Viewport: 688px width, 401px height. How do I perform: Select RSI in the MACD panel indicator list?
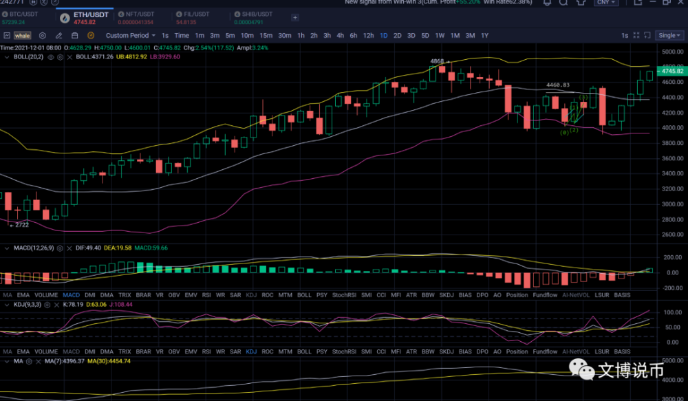click(x=206, y=295)
